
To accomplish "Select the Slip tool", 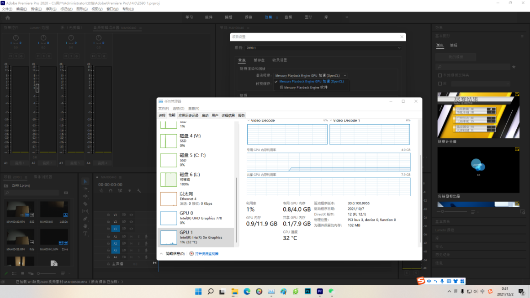I will (85, 211).
